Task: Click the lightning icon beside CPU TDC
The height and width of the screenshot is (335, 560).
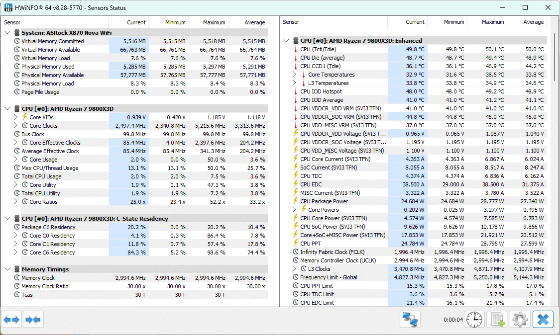Action: click(296, 175)
